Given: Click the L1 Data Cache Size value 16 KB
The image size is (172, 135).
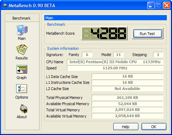Looking at the screenshot, I should pos(127,76).
